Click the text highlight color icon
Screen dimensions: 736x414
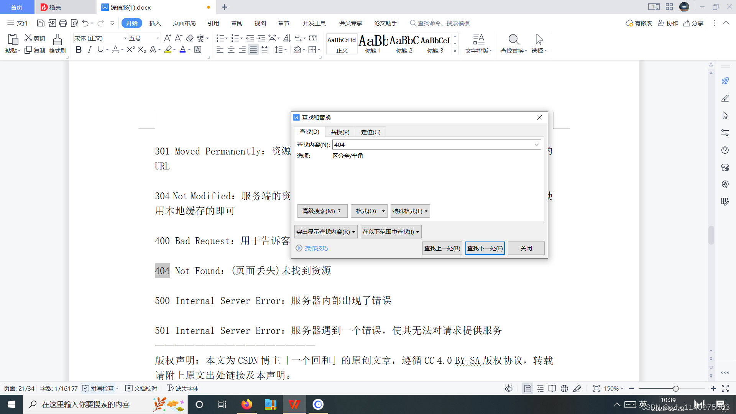click(x=168, y=50)
